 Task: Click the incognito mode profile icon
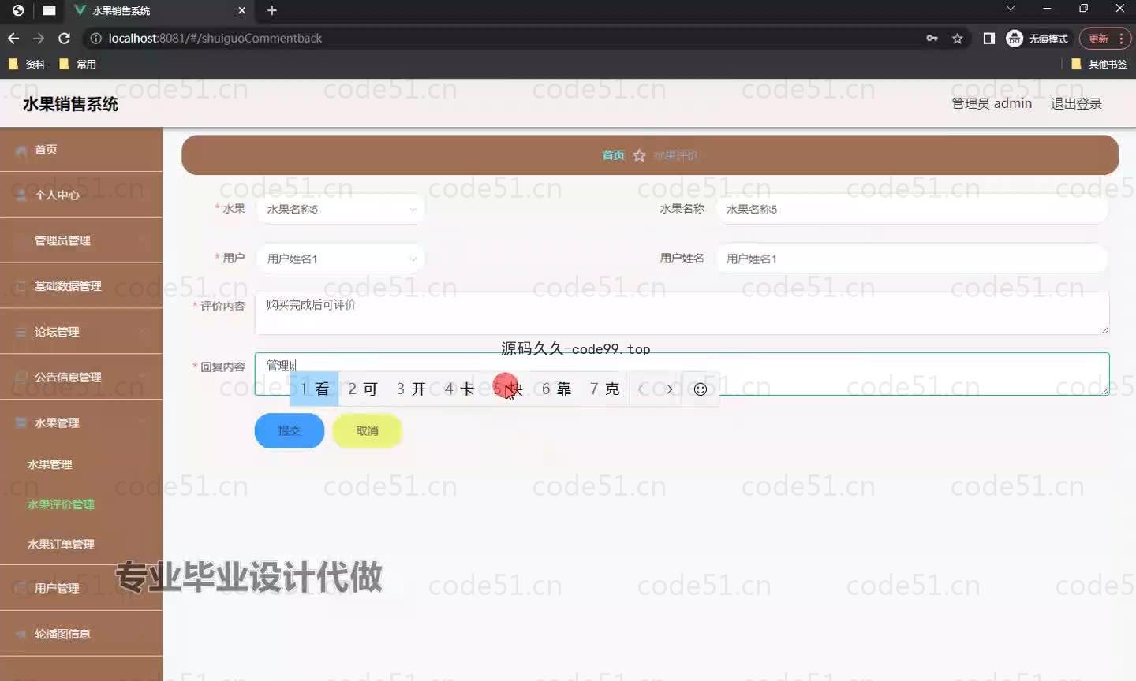click(x=1037, y=38)
